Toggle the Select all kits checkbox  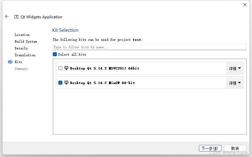click(55, 54)
